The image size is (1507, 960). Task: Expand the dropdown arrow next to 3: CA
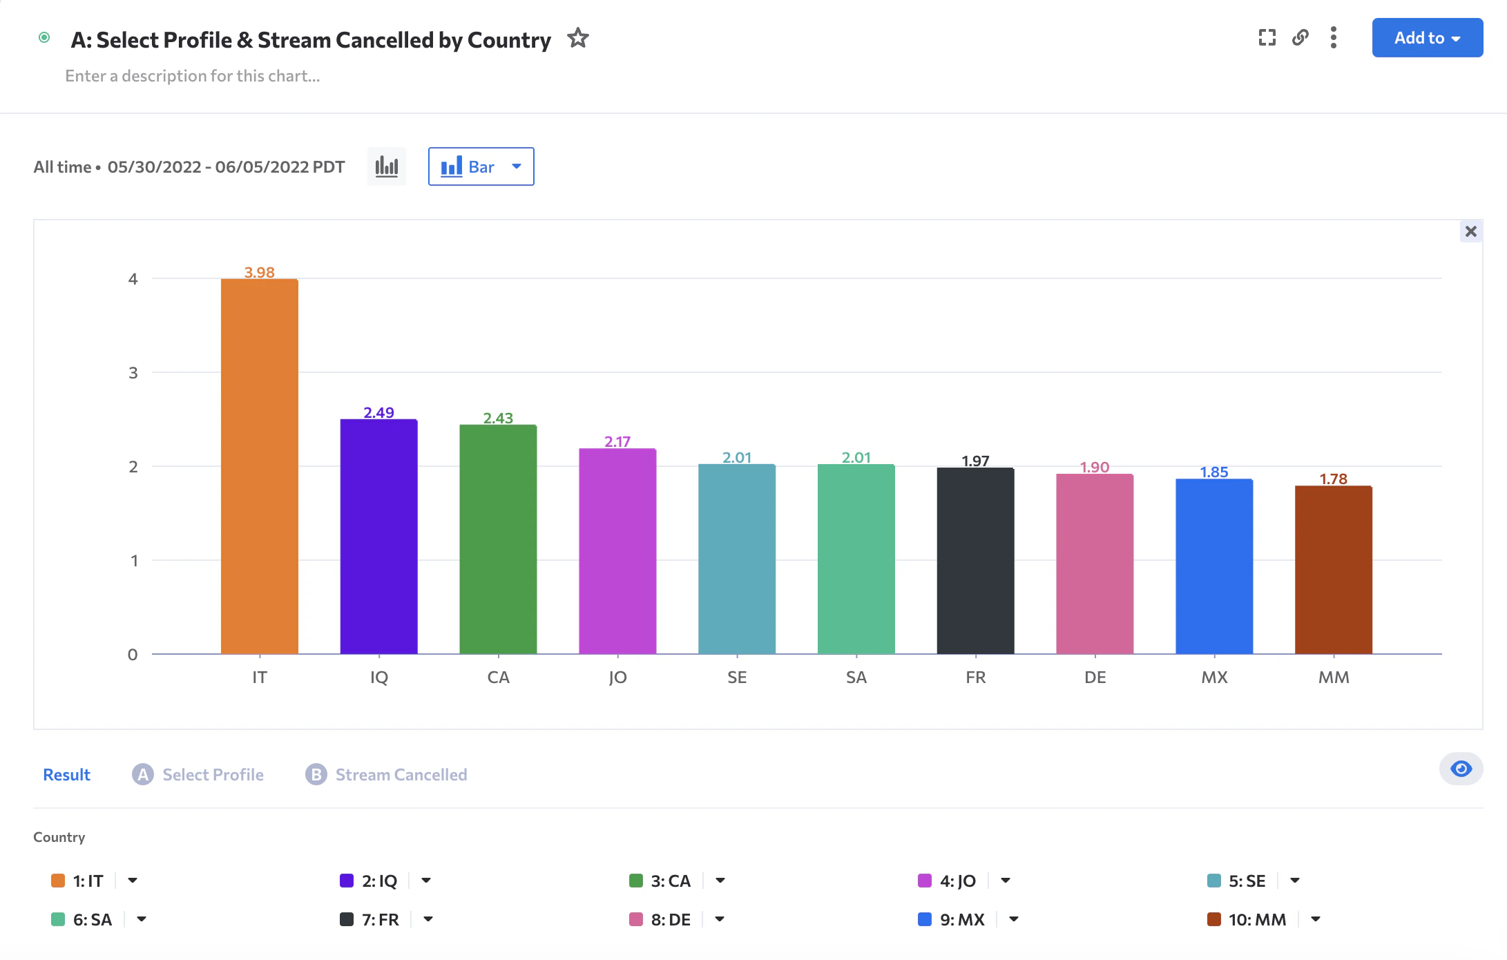(720, 881)
